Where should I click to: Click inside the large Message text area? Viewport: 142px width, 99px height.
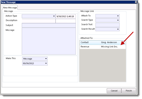pyautogui.click(x=49, y=41)
